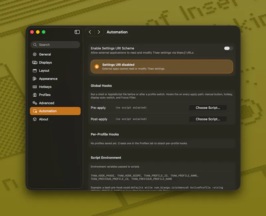Switch to Layout section
This screenshot has height=216, width=266.
click(55, 71)
